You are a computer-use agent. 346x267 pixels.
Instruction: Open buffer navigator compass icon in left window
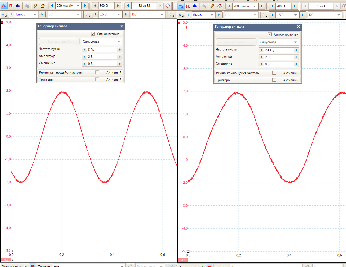[x=168, y=6]
